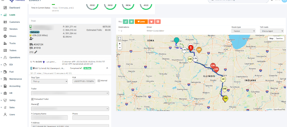Zoom in on the map

click(x=119, y=44)
